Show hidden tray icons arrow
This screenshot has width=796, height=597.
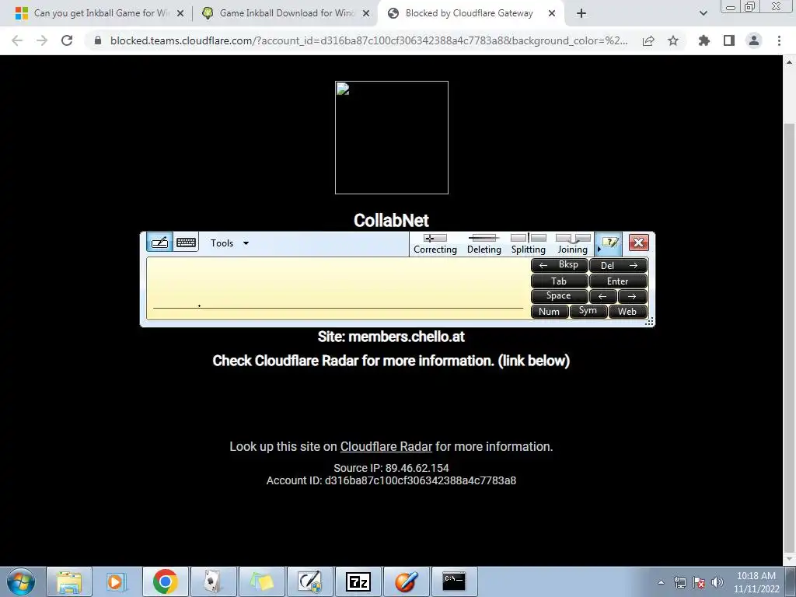[661, 582]
